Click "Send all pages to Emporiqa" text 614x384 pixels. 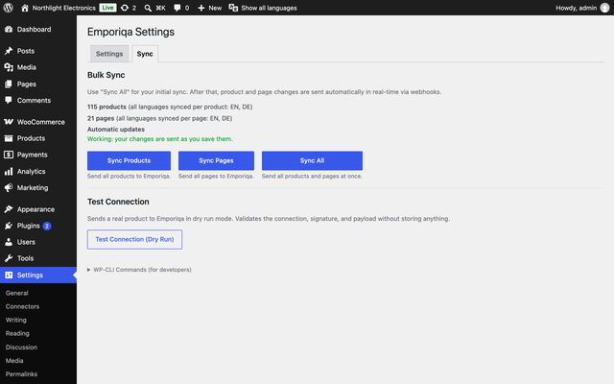click(216, 177)
